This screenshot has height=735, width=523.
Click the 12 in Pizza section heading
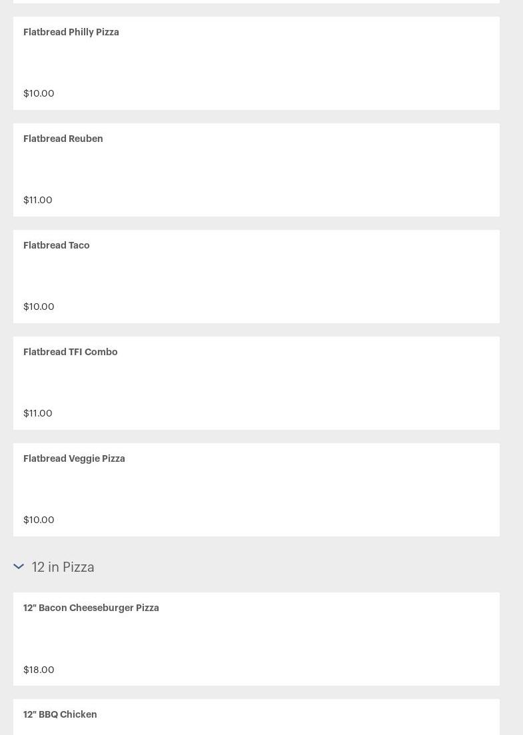[63, 567]
